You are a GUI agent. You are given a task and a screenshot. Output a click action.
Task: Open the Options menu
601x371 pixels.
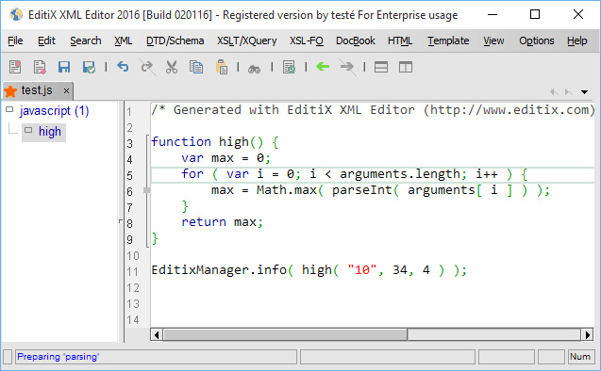click(537, 40)
